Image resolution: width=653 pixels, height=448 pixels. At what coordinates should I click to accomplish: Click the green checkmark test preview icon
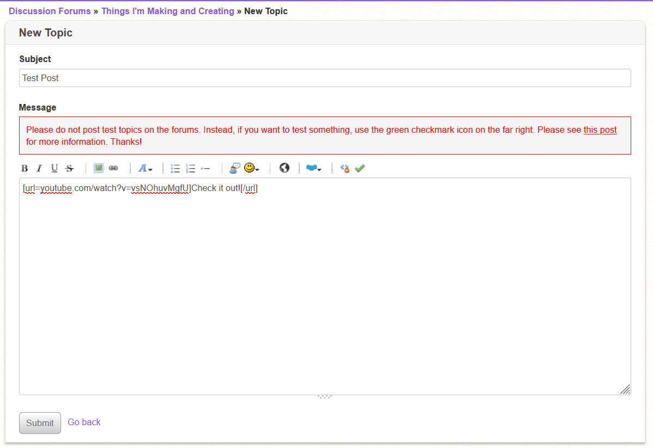point(360,168)
